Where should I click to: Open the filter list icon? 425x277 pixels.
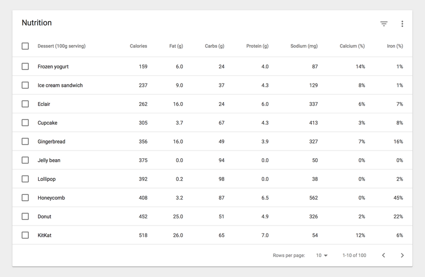pos(384,24)
